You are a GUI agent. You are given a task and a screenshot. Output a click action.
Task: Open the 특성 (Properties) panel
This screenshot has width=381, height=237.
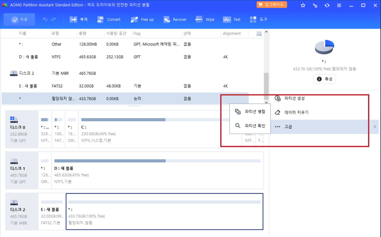click(324, 79)
